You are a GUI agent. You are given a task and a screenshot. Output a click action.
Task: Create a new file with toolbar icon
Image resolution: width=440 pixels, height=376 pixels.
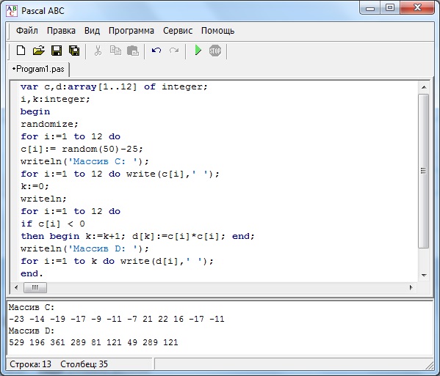[21, 51]
